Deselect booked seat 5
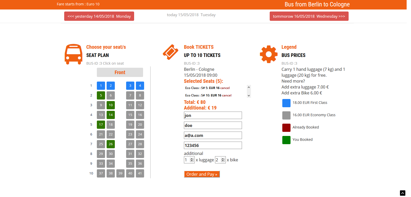 click(x=101, y=95)
